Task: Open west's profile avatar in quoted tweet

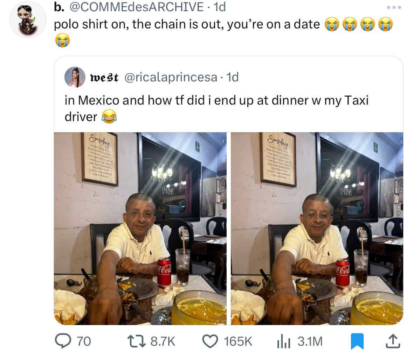Action: (x=75, y=77)
